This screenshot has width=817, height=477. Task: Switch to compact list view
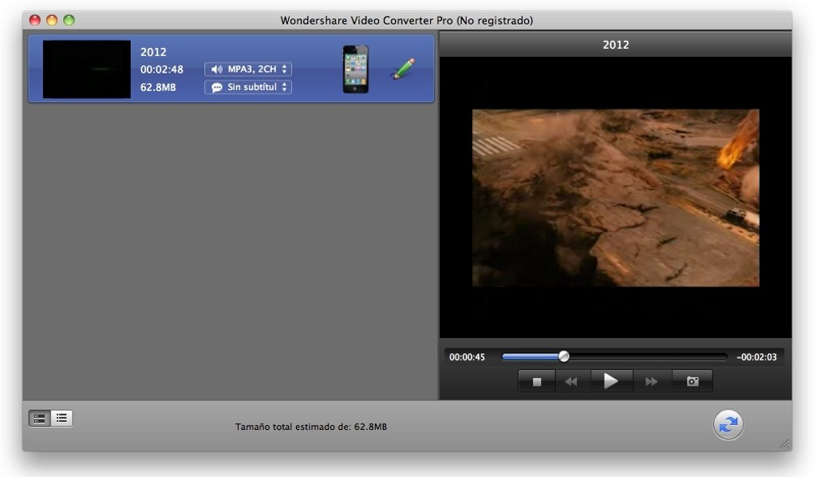click(x=61, y=418)
